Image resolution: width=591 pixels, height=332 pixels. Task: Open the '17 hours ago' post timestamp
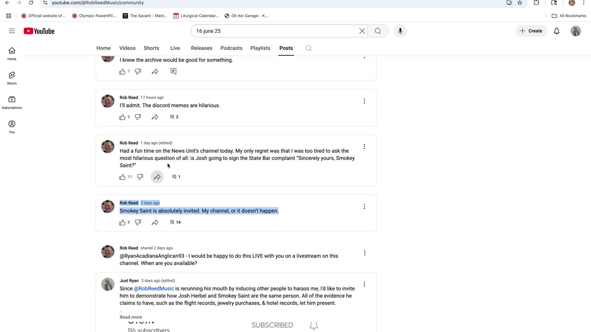click(x=152, y=97)
